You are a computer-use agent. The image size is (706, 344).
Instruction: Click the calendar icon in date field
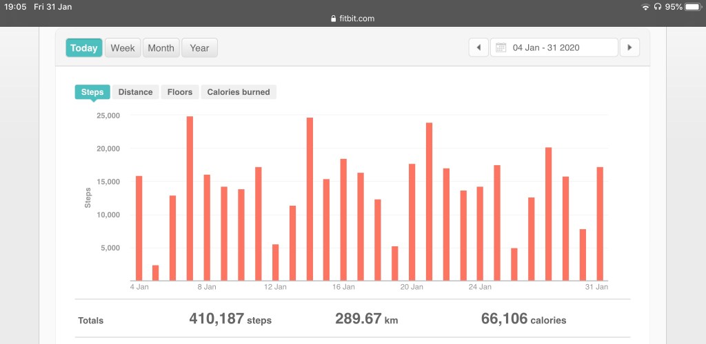(501, 47)
